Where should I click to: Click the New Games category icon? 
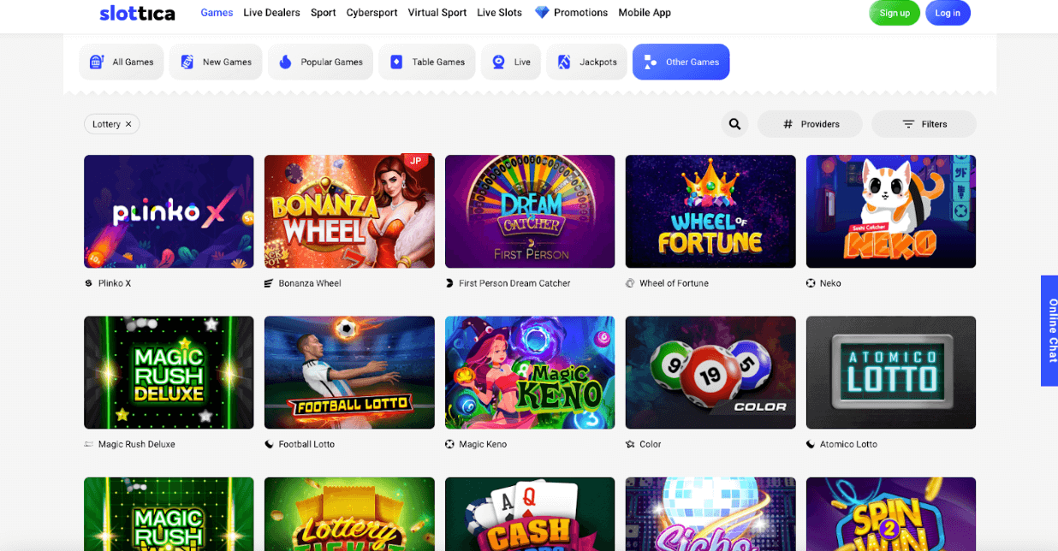(x=187, y=62)
